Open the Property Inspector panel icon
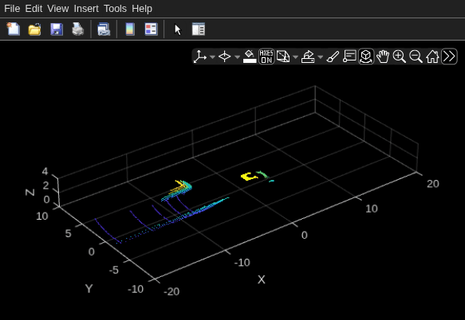This screenshot has height=320, width=465. point(199,29)
